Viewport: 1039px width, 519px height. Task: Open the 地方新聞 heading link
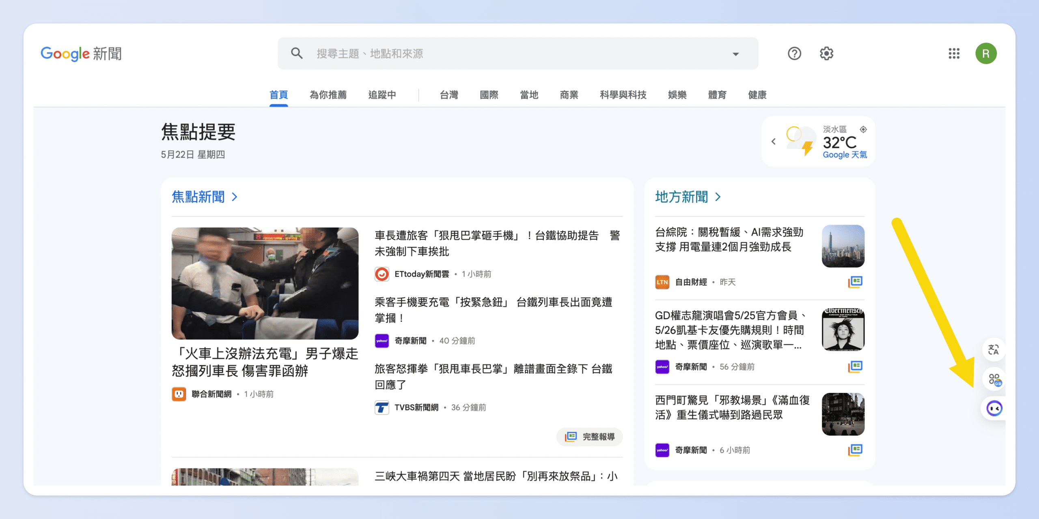pyautogui.click(x=681, y=197)
